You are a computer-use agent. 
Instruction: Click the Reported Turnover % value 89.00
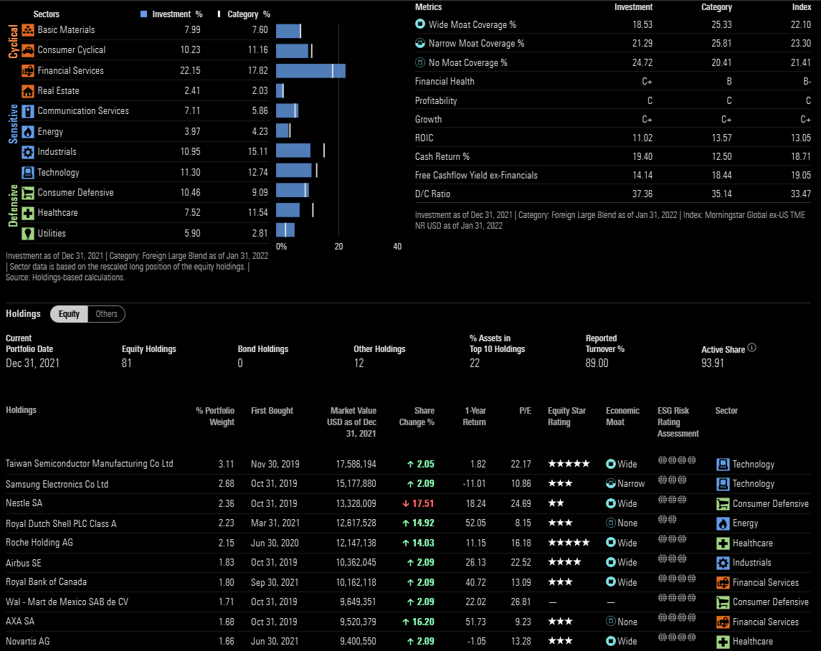coord(597,363)
